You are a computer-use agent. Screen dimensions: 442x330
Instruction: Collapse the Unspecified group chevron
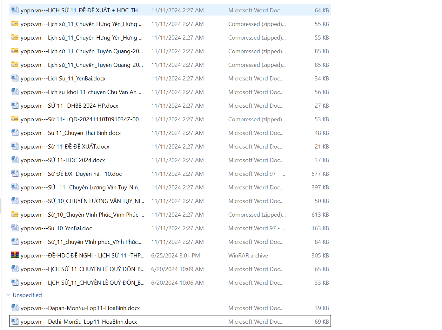[x=8, y=295]
